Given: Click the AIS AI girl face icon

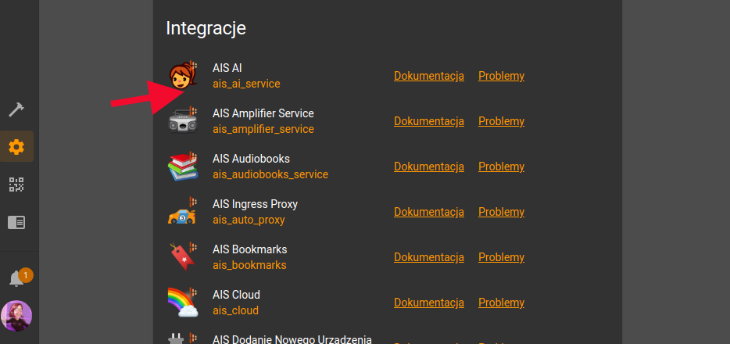Looking at the screenshot, I should click(x=183, y=75).
